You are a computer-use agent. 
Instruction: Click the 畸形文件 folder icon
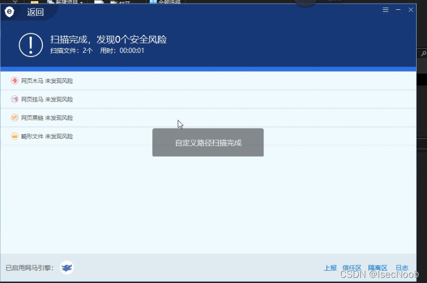14,136
